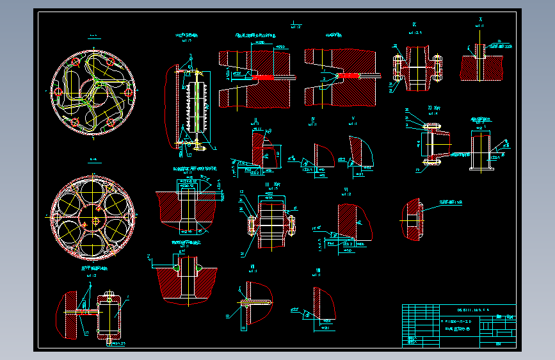Screen dimensions: 555x360
Task: Select the detail VIII bevel drawing
Action: [314, 309]
